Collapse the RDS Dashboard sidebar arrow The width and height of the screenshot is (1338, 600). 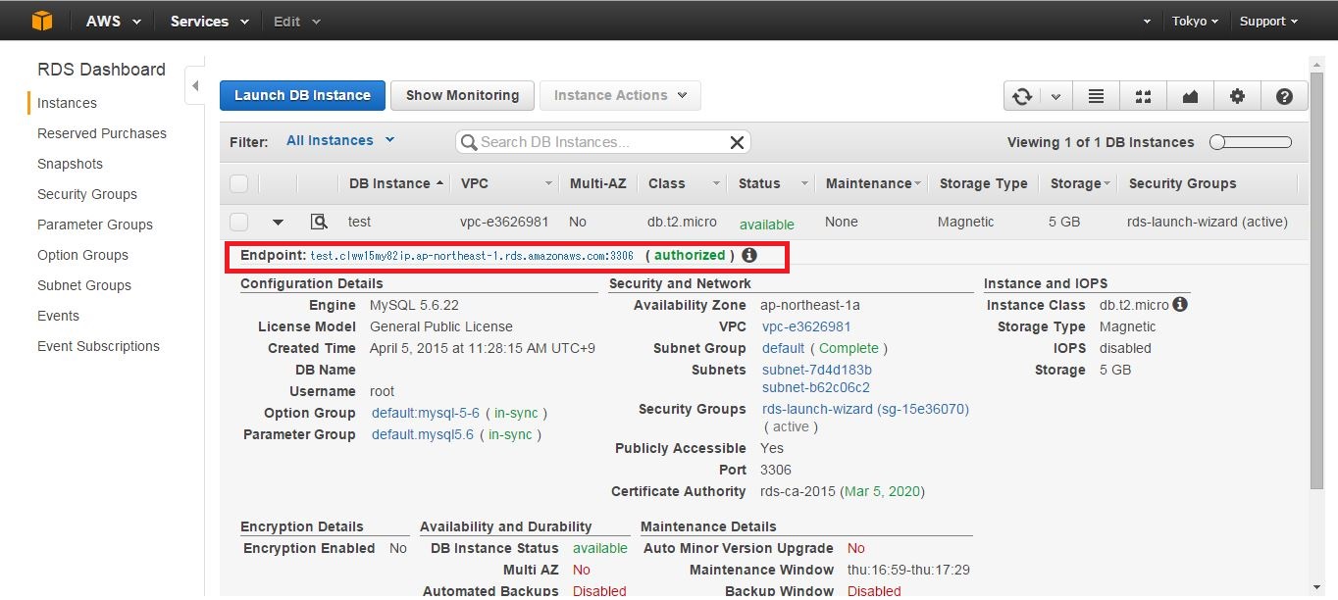coord(195,86)
